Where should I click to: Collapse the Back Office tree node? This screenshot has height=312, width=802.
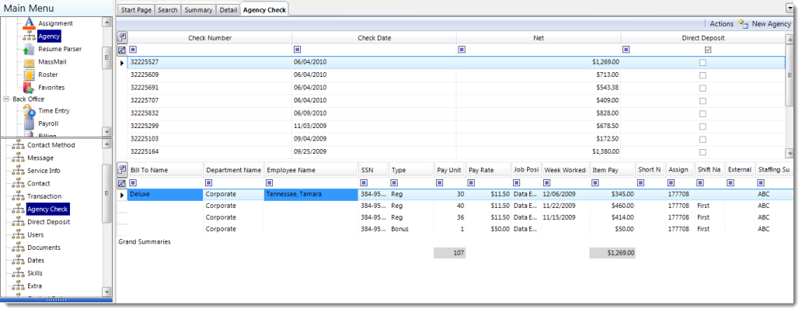pos(6,99)
